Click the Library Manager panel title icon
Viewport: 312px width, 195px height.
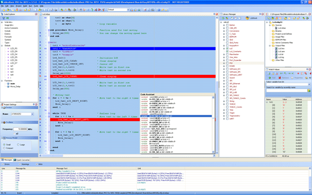pos(221,14)
